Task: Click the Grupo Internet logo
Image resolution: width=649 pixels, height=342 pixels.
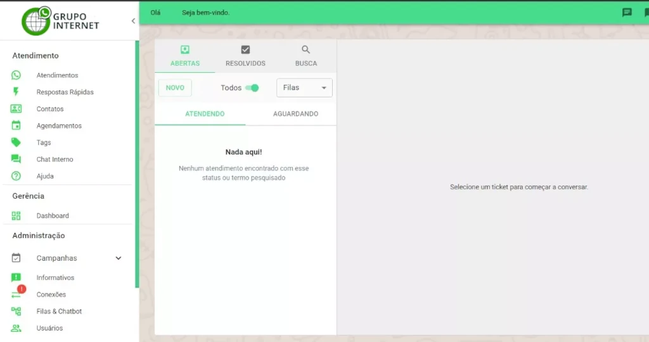Action: (x=60, y=21)
